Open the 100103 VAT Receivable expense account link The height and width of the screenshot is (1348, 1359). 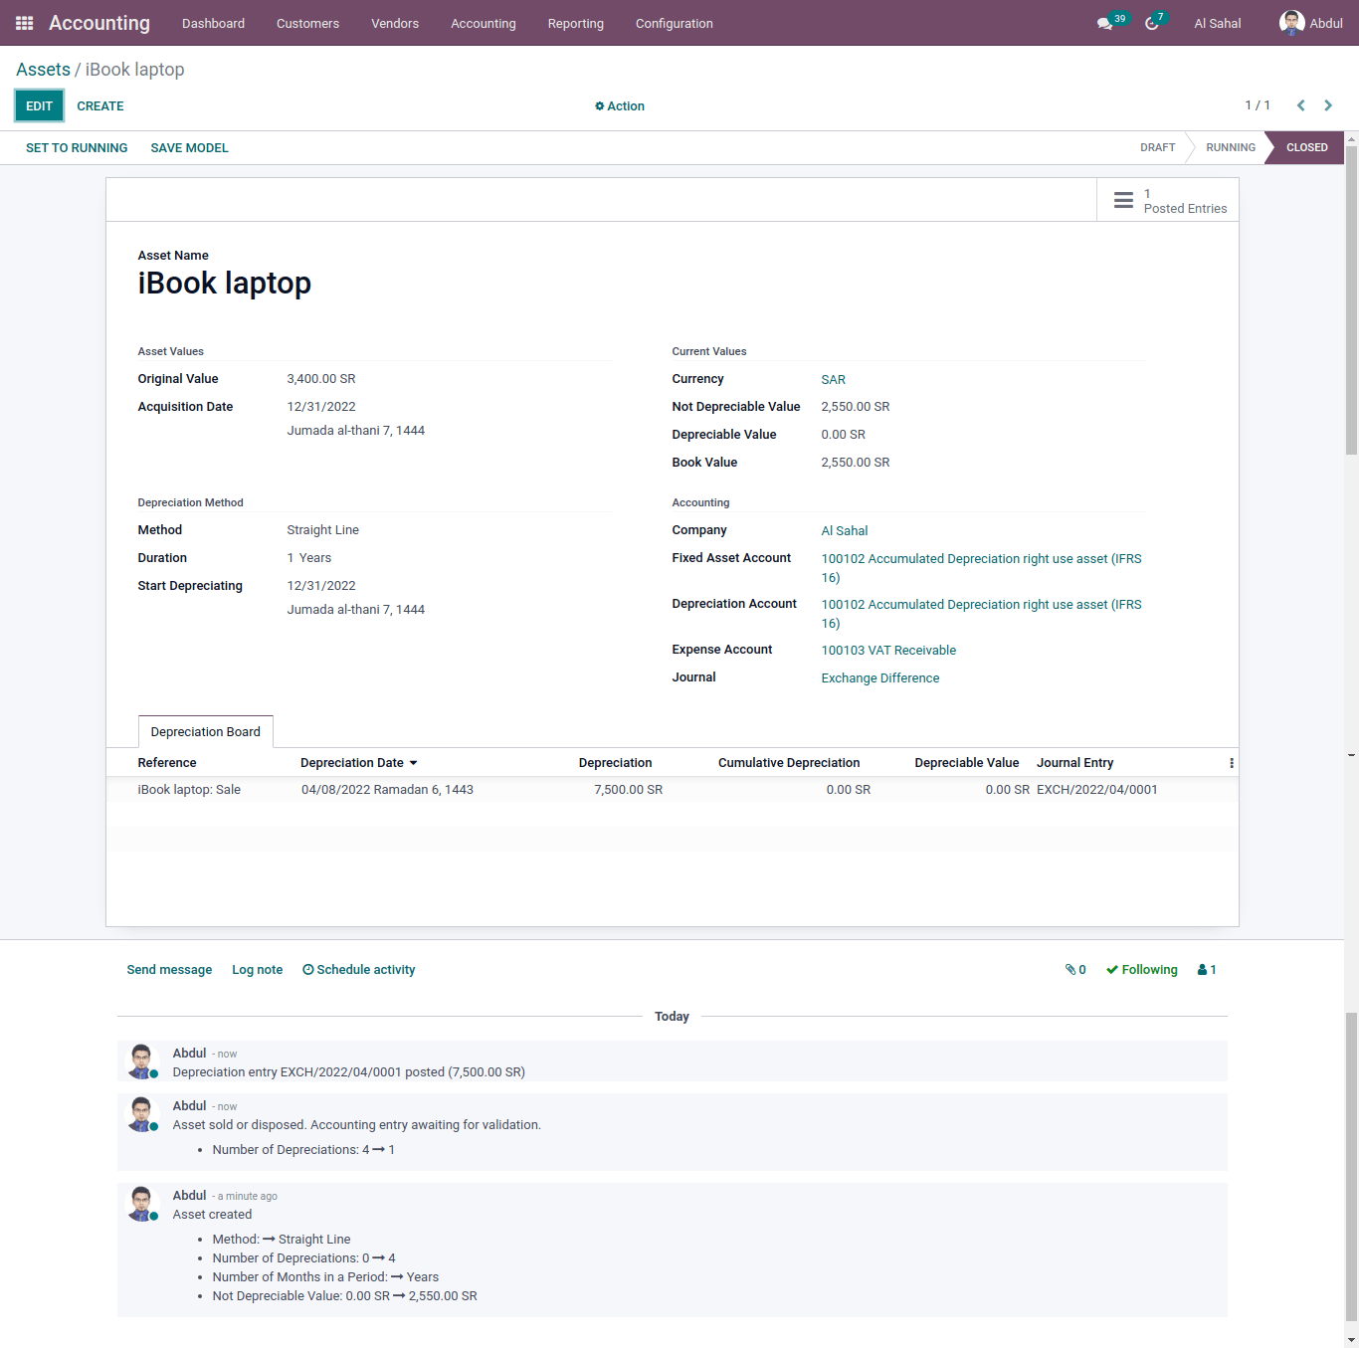(x=888, y=651)
